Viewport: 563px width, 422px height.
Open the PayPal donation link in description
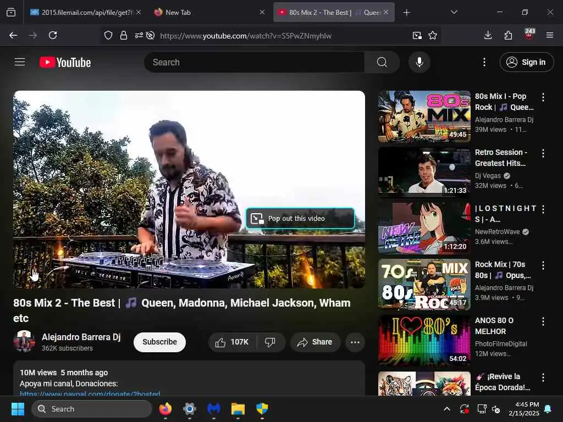click(90, 392)
